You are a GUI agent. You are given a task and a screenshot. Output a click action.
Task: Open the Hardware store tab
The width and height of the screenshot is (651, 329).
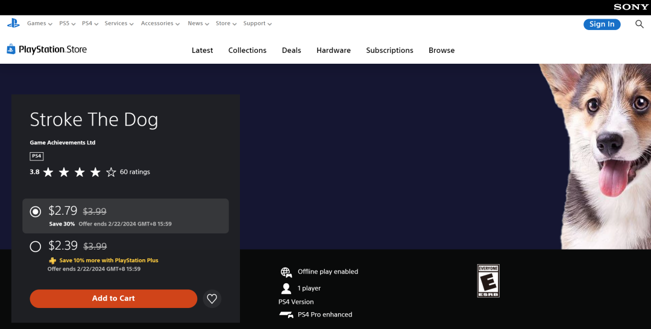[x=333, y=50]
